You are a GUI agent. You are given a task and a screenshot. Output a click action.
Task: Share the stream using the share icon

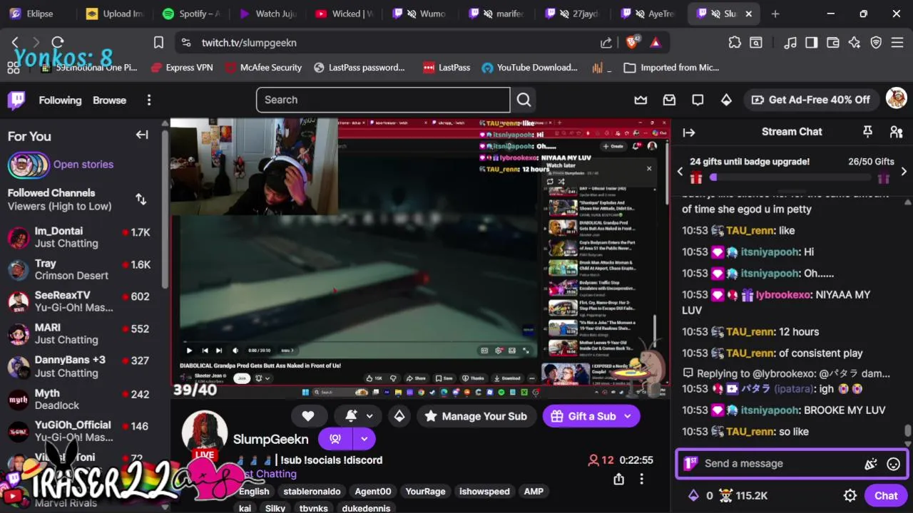point(618,480)
